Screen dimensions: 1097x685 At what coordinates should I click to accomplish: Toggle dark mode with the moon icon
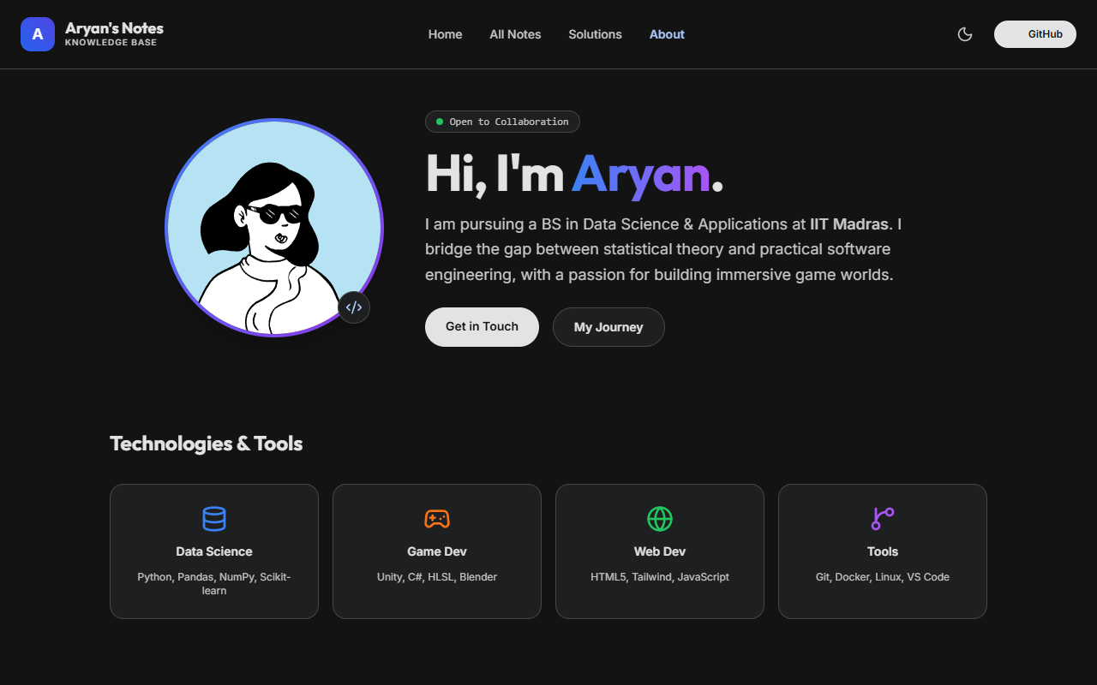[965, 34]
